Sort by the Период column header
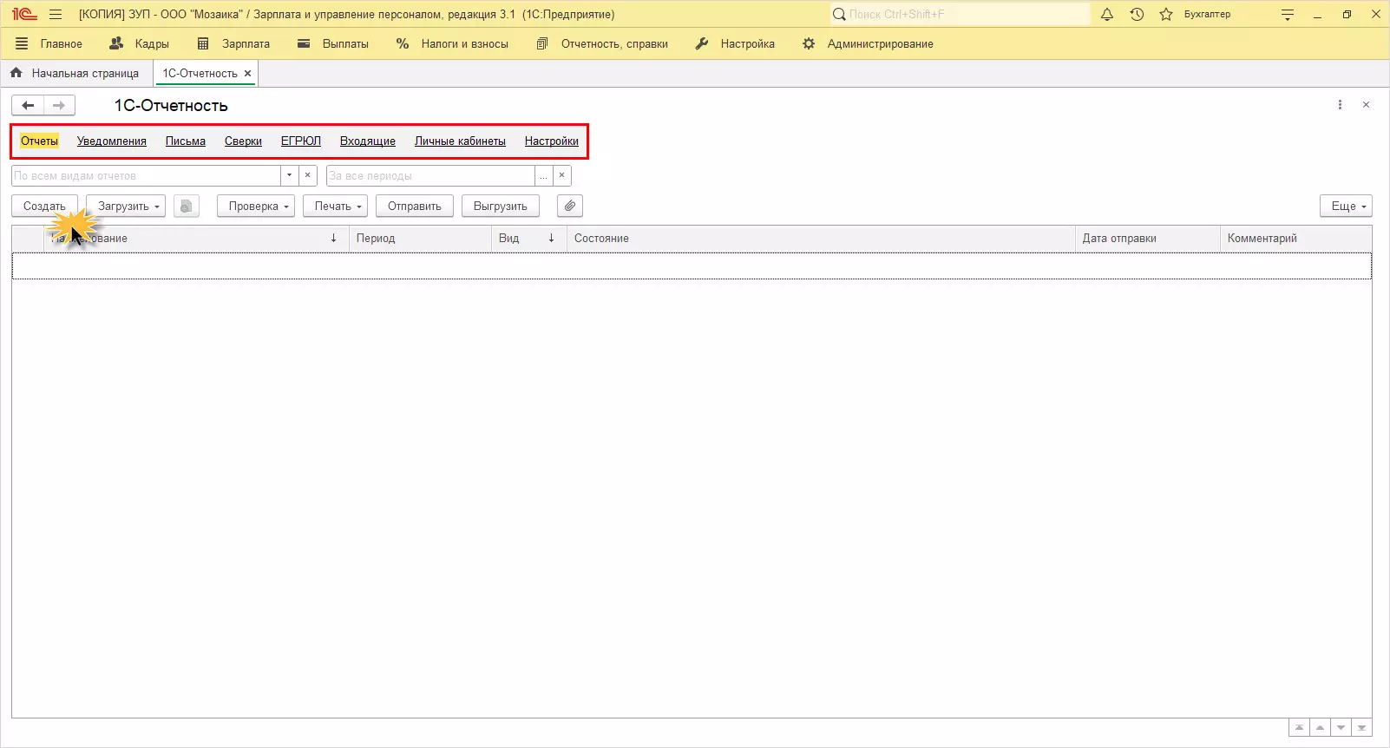The height and width of the screenshot is (748, 1390). pyautogui.click(x=420, y=239)
